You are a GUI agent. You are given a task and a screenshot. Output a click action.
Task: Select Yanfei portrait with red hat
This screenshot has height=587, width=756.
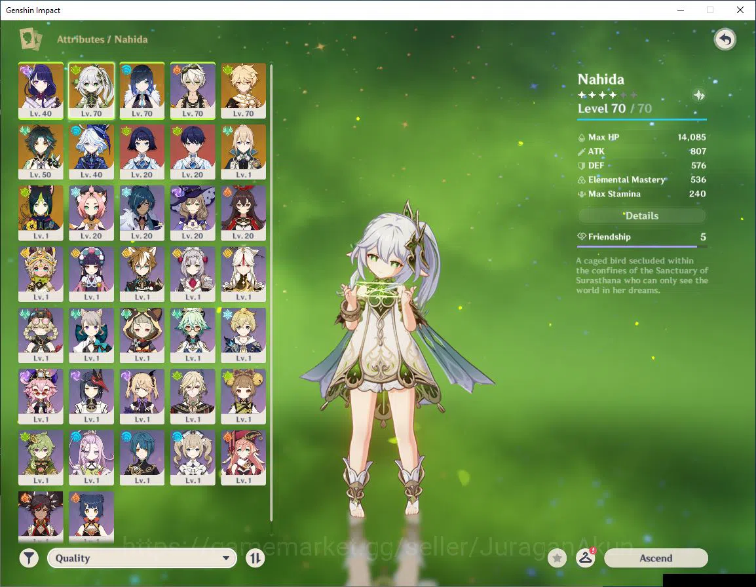tap(244, 458)
